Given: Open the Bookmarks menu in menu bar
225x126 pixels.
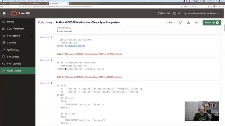Looking at the screenshot, I should [x=31, y=1].
